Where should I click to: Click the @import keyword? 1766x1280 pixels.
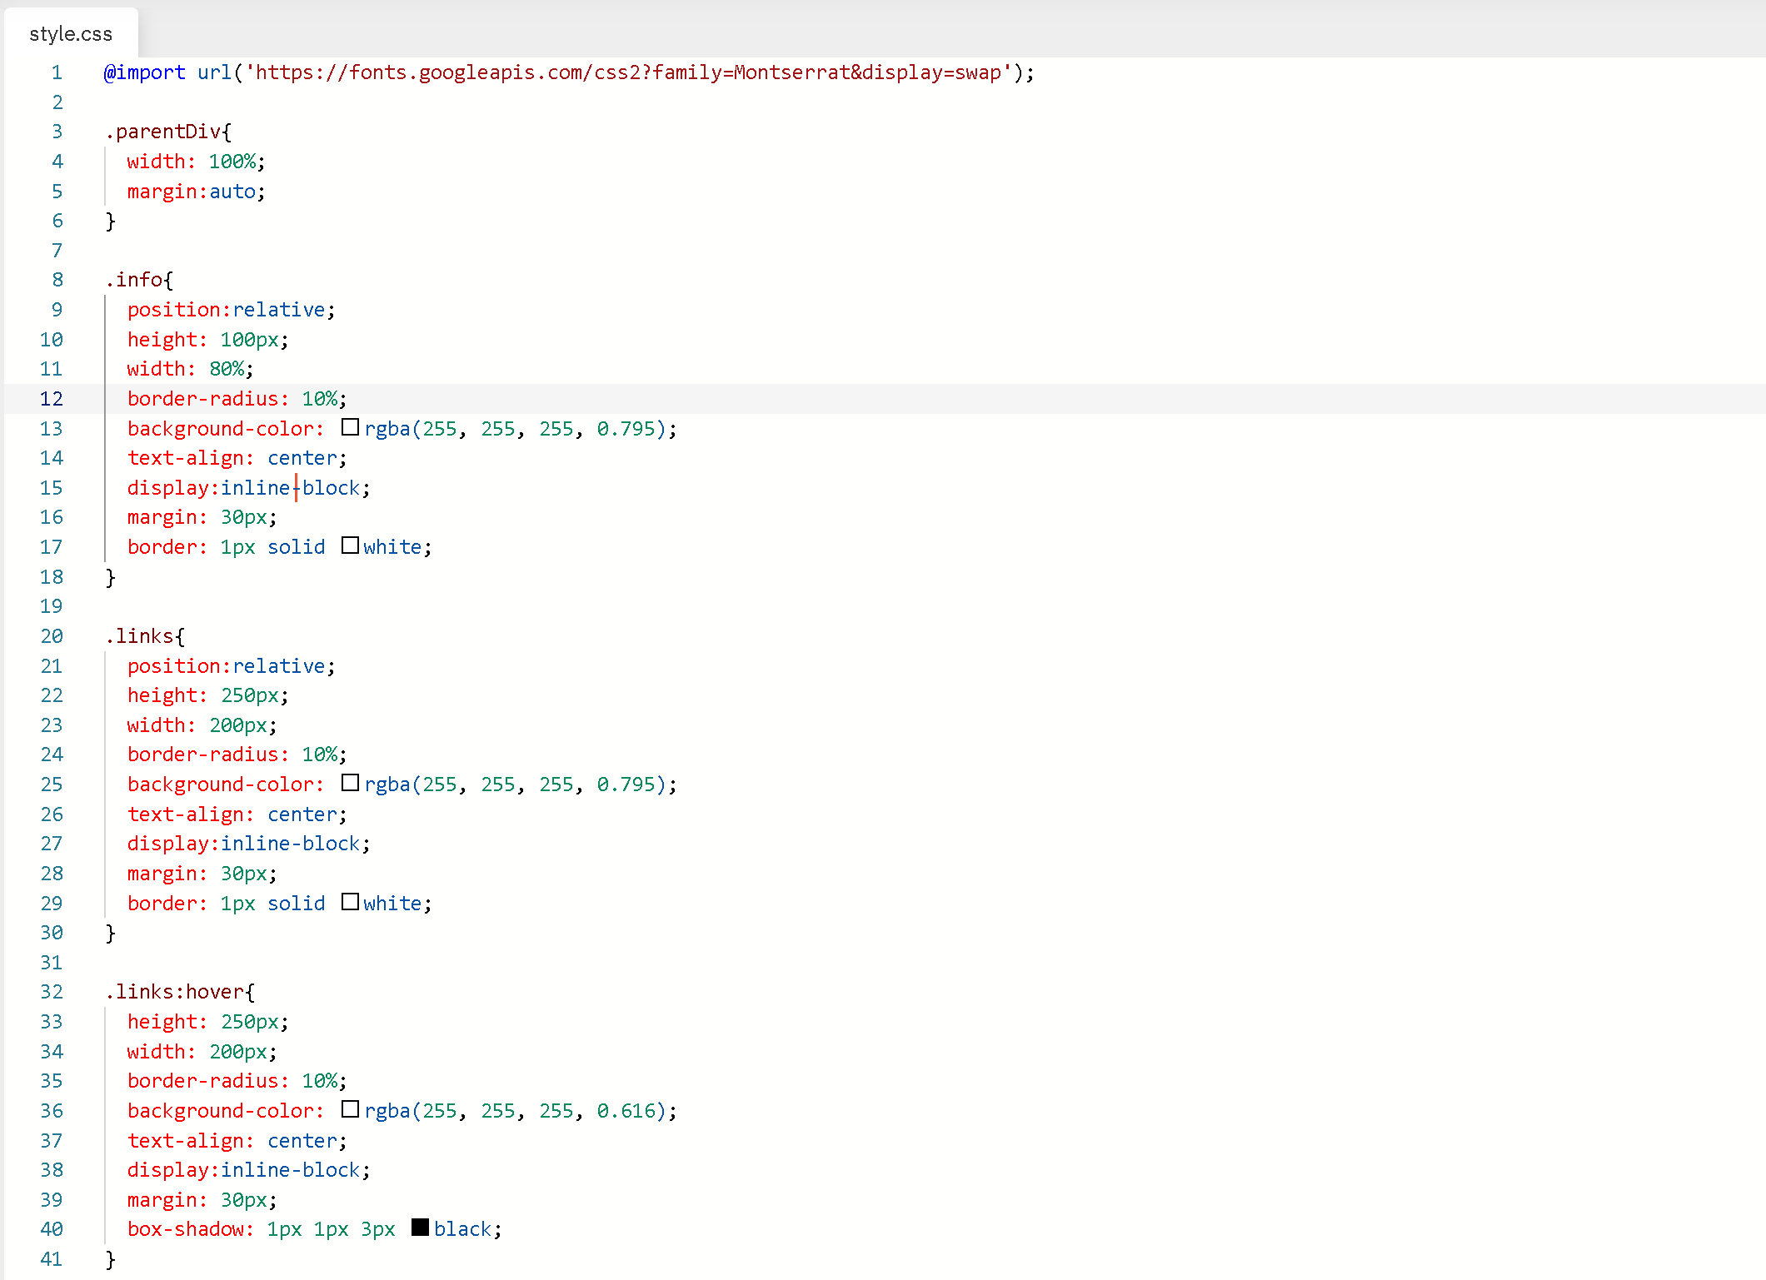(x=144, y=73)
